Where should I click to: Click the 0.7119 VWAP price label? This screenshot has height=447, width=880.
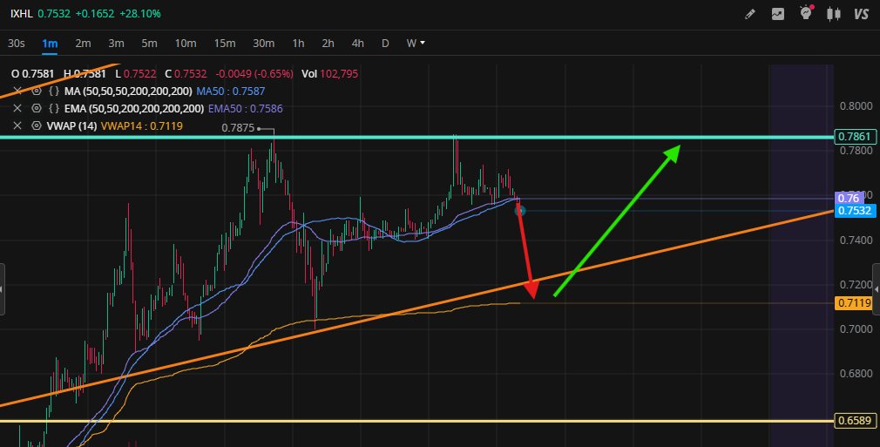pyautogui.click(x=854, y=303)
